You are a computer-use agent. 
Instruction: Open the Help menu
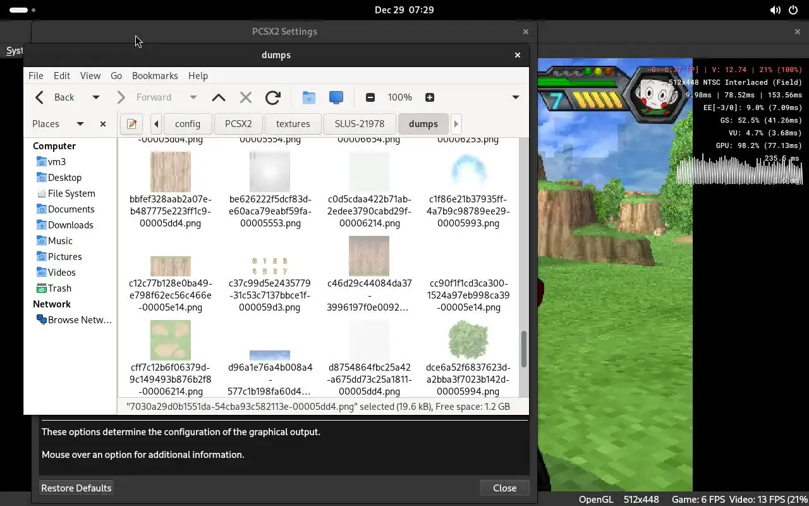pos(198,75)
